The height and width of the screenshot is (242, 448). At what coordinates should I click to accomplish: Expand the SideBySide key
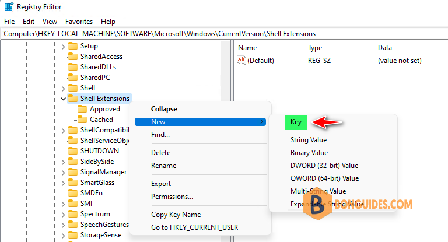click(63, 162)
